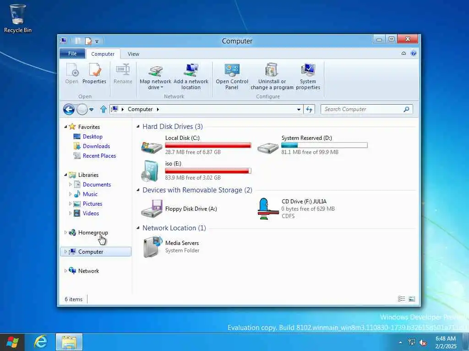Refresh the Computer address bar
The image size is (469, 351).
(x=309, y=109)
